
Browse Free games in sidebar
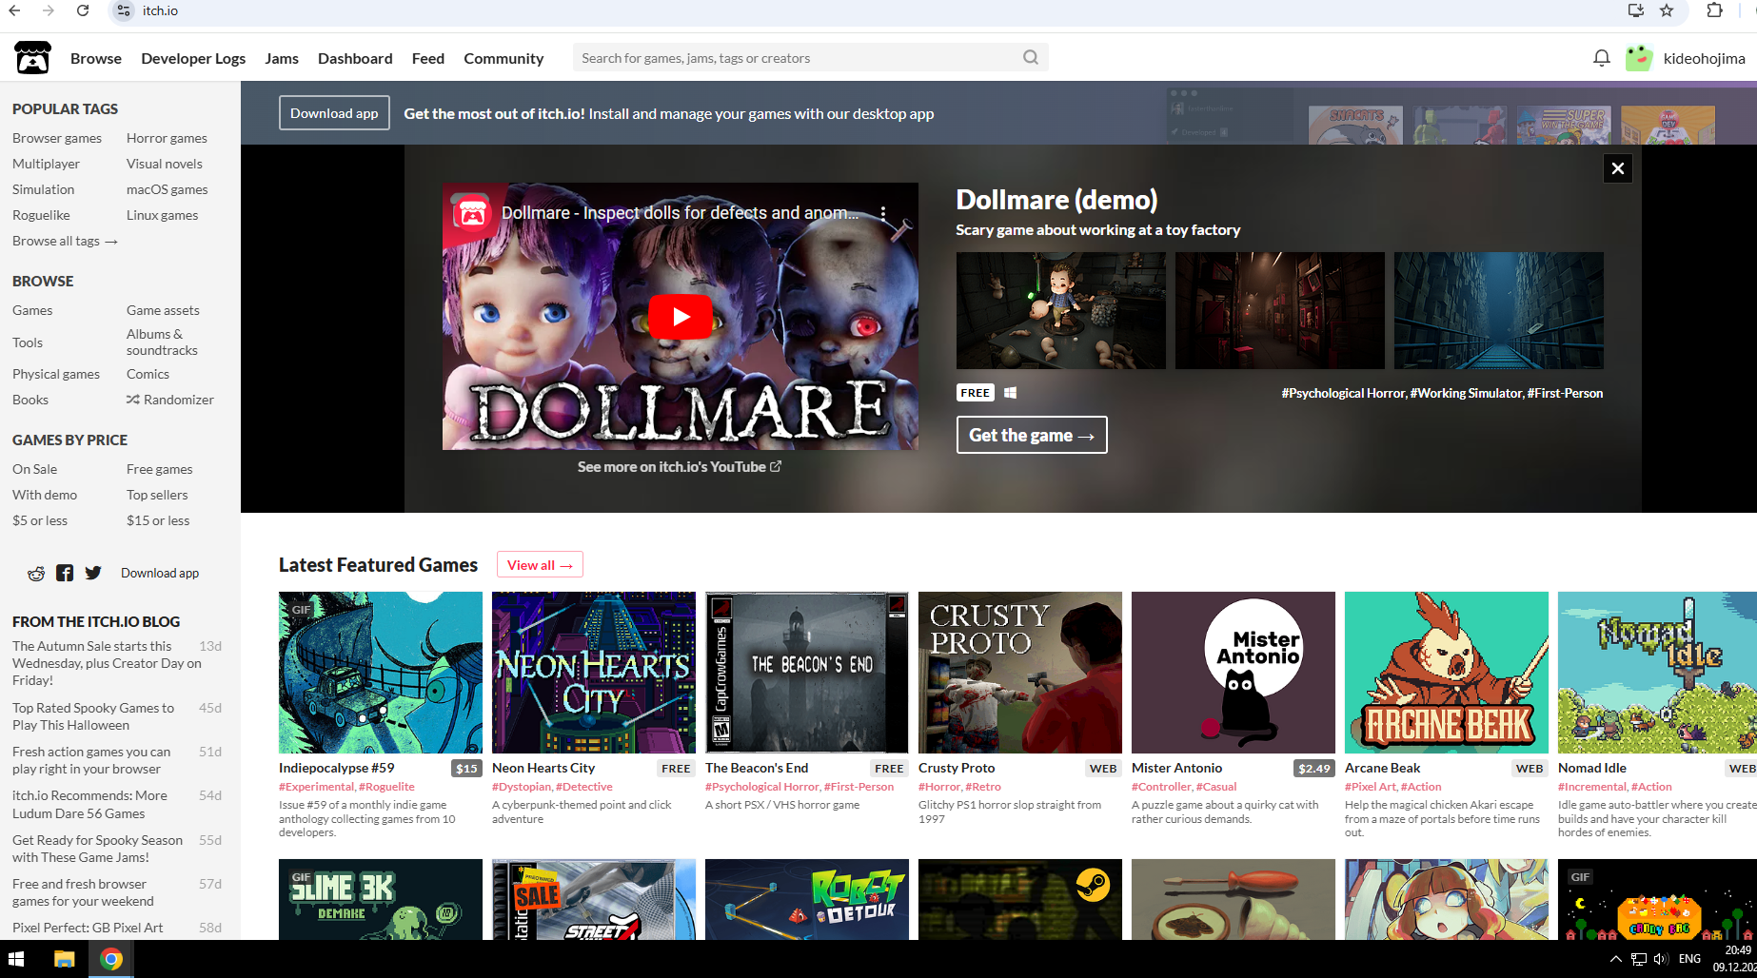pos(159,469)
